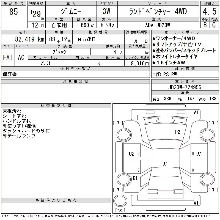The image size is (220, 220).
Task: Click the B1 mark near the rear wheel
Action: pos(135,178)
